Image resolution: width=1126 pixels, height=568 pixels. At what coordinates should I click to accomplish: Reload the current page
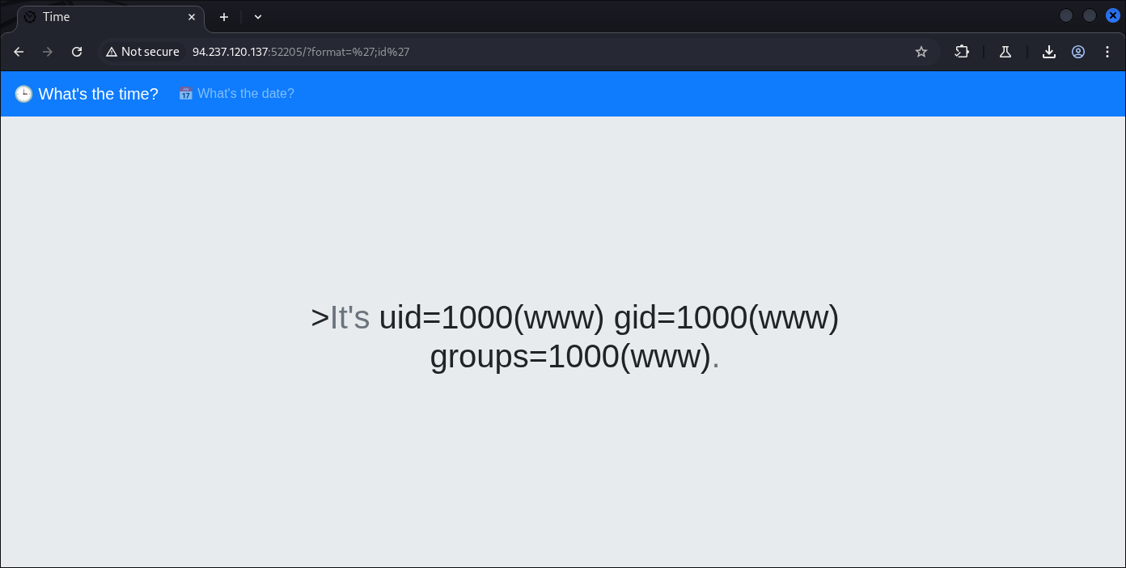(77, 52)
